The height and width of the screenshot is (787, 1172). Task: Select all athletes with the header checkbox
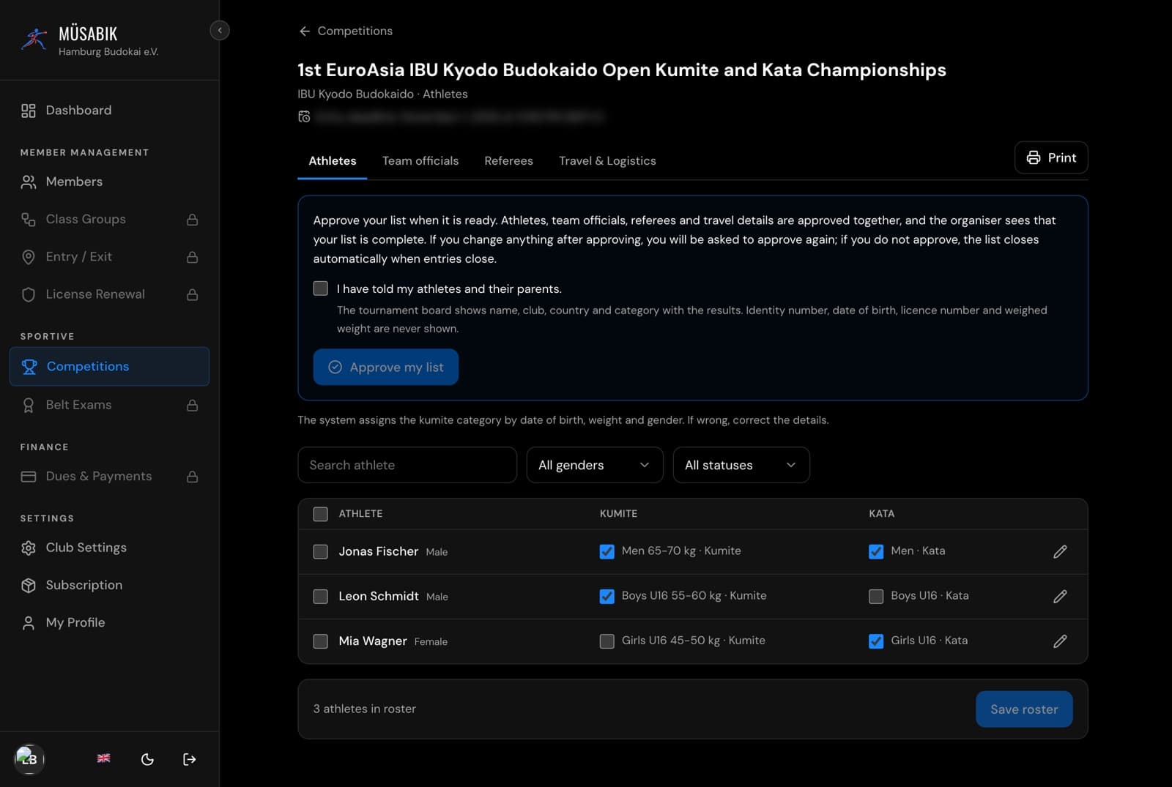click(x=321, y=514)
